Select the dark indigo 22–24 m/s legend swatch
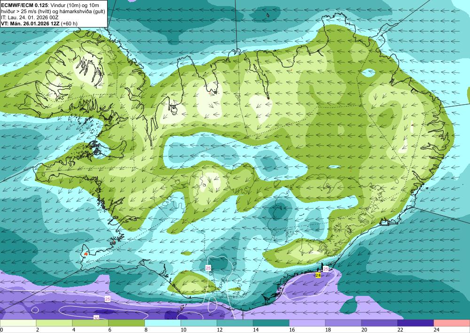470x333 pixels. (416, 323)
